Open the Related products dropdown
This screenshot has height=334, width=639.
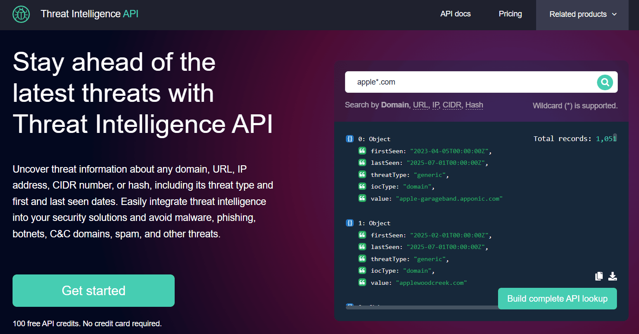(582, 15)
